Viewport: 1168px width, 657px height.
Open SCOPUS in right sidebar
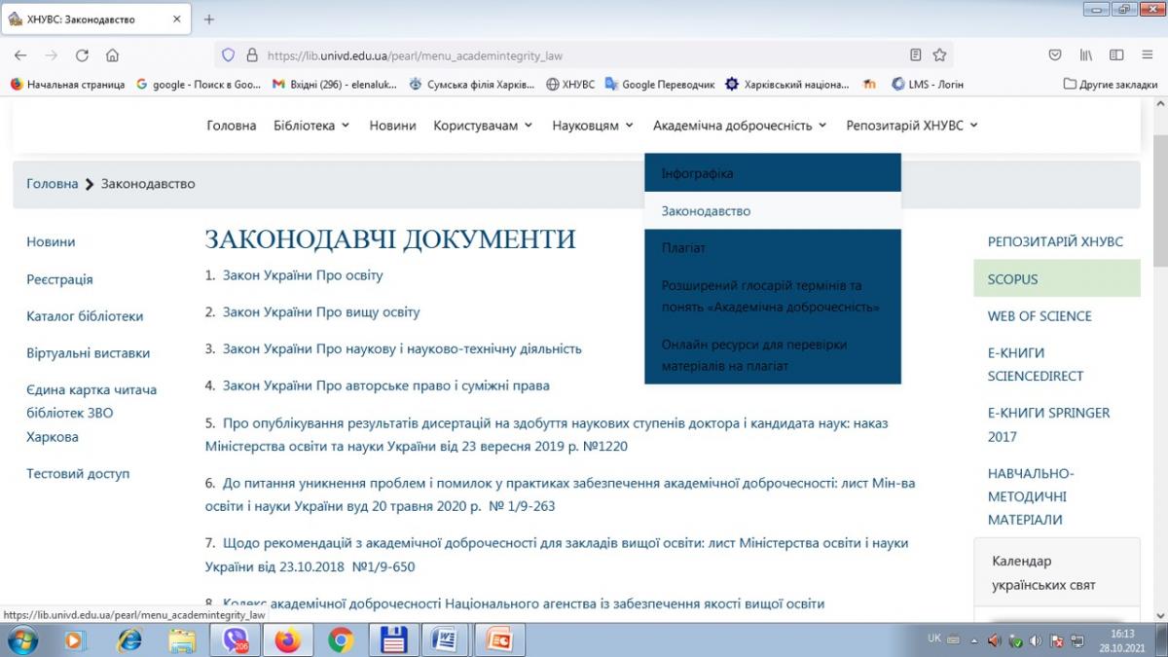click(x=1056, y=278)
